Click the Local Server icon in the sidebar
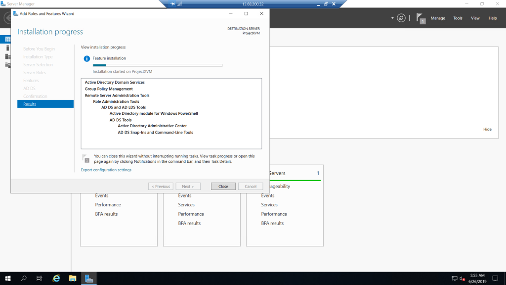This screenshot has height=285, width=506. point(7,48)
